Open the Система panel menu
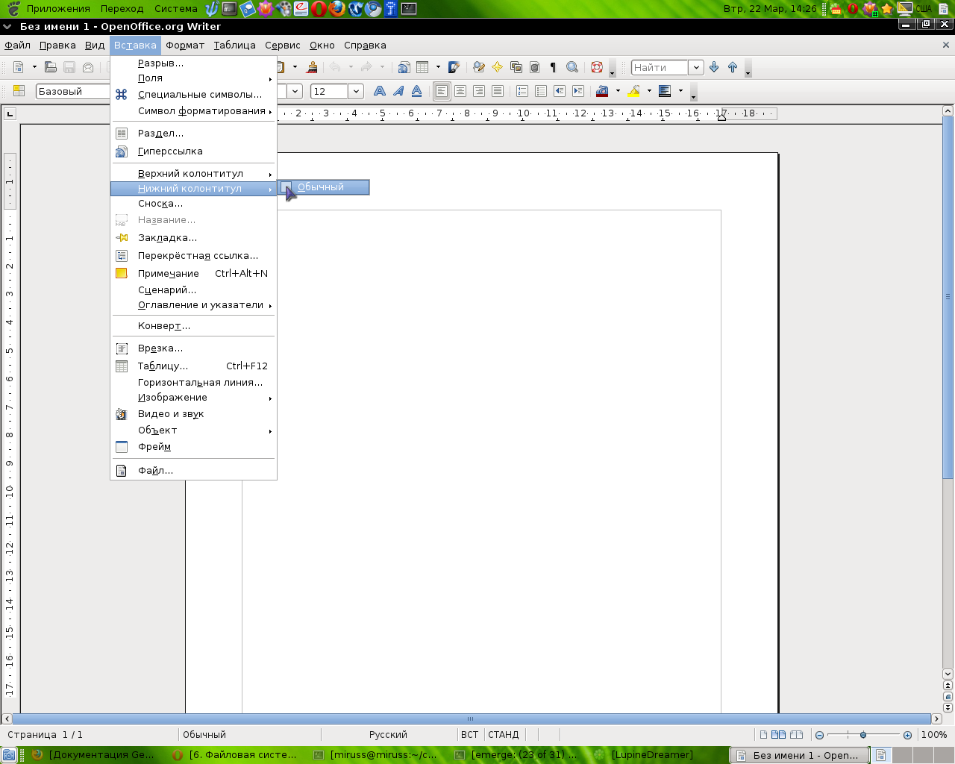955x764 pixels. (176, 9)
